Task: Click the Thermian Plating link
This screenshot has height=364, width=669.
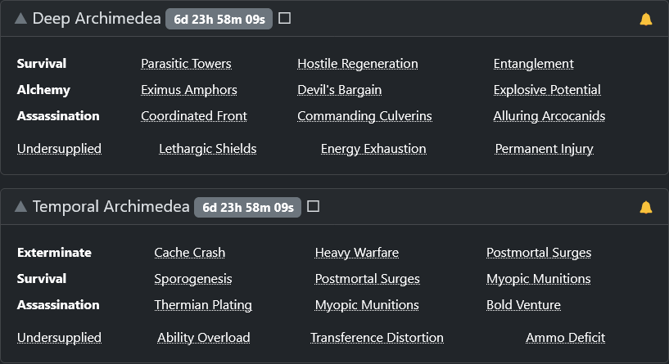Action: pyautogui.click(x=203, y=305)
